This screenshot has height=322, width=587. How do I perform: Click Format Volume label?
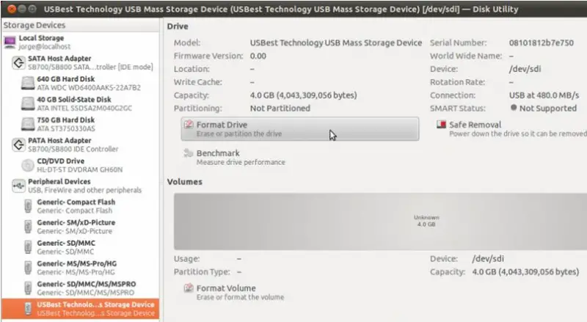click(226, 288)
